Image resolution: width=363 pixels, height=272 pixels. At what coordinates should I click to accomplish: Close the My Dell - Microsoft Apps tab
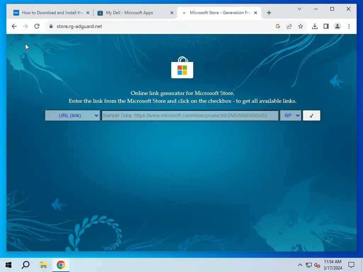click(x=172, y=13)
